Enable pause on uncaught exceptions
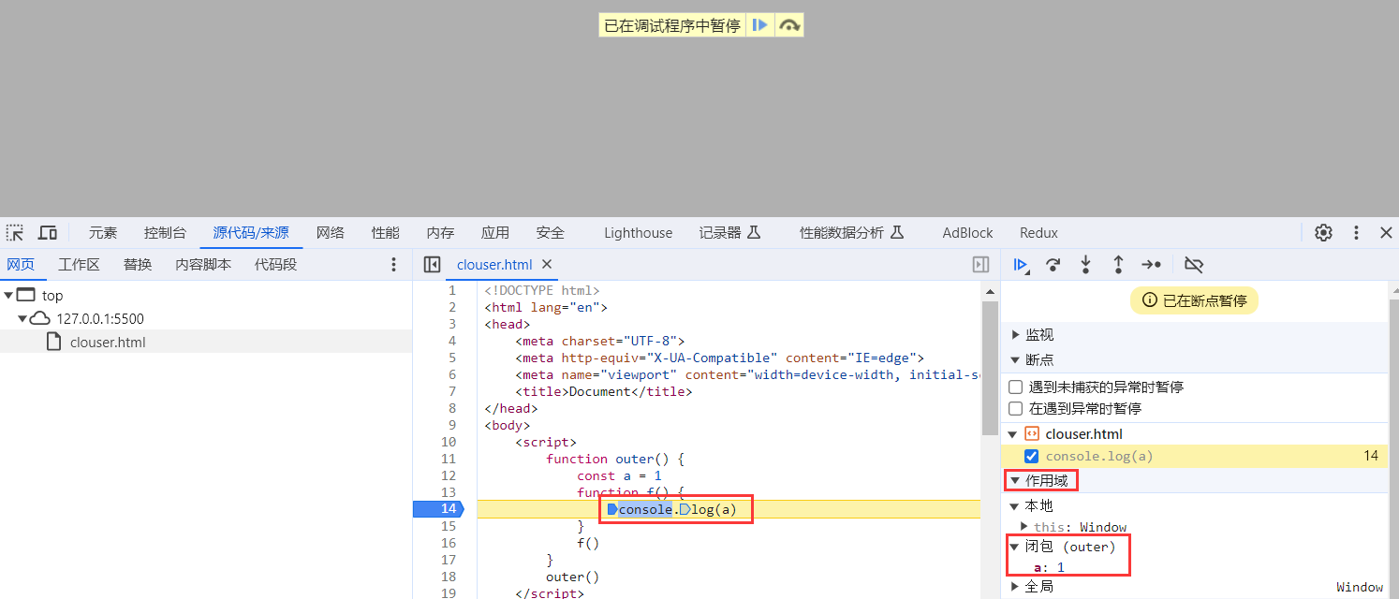1399x599 pixels. click(x=1015, y=387)
